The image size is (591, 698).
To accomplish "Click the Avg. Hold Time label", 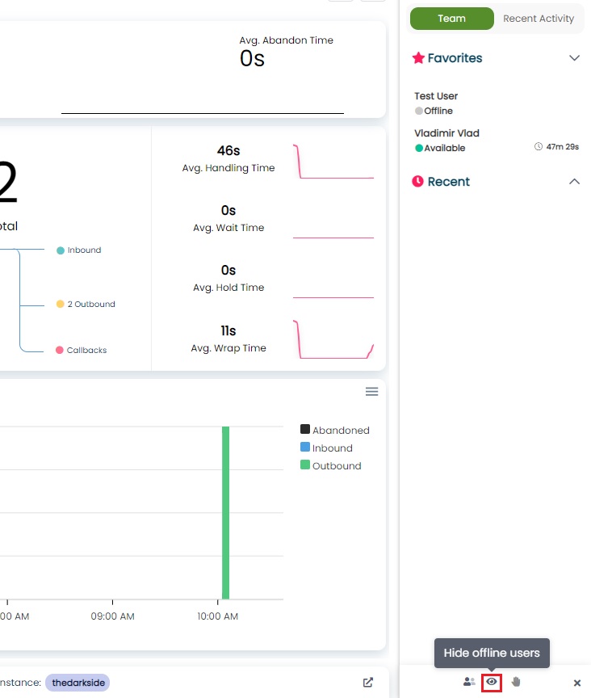I will (x=228, y=287).
